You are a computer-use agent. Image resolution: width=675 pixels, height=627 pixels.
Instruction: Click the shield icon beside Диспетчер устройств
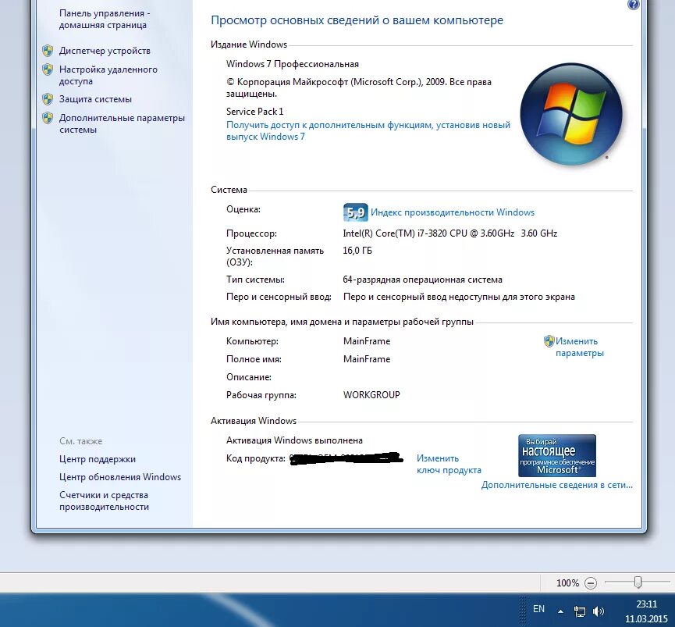pyautogui.click(x=48, y=51)
